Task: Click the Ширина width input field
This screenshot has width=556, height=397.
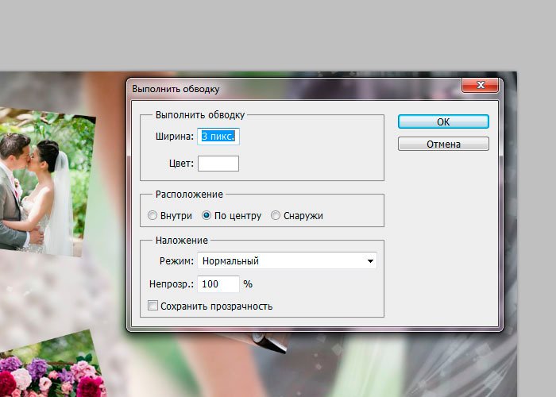Action: pyautogui.click(x=218, y=137)
